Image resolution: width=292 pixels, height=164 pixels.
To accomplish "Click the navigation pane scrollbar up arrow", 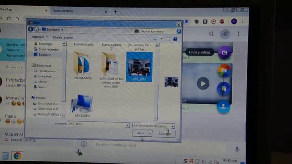I will [64, 44].
